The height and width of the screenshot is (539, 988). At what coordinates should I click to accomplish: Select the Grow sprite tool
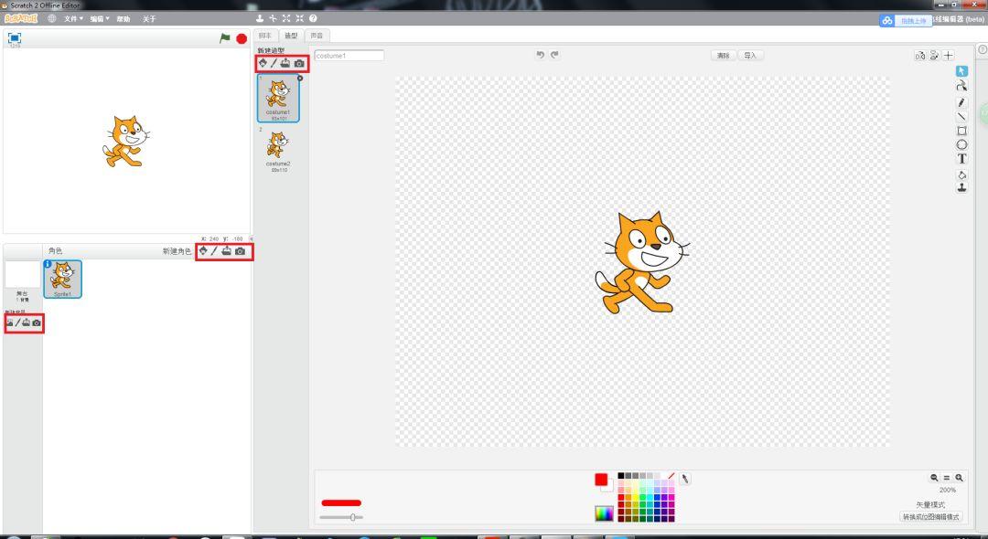286,19
